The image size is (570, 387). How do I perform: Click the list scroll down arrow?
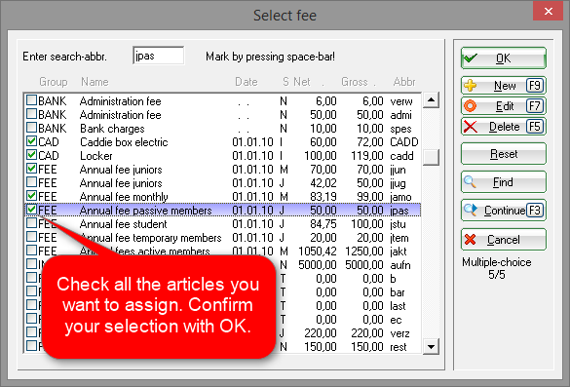coord(431,346)
